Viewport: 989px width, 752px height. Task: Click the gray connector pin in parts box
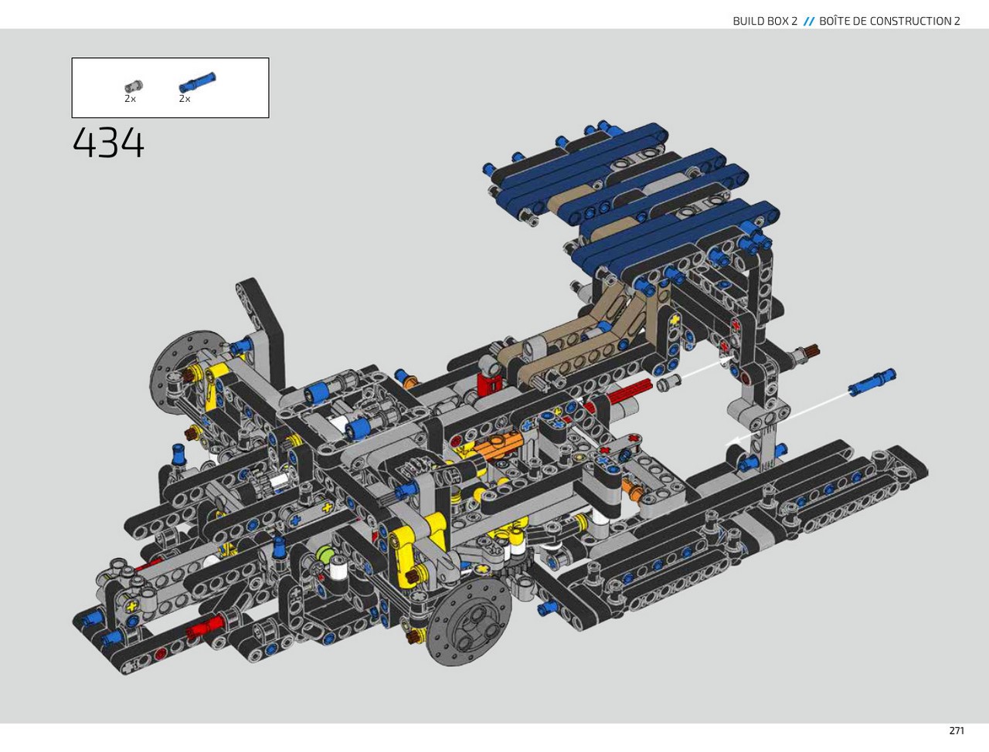(x=133, y=86)
